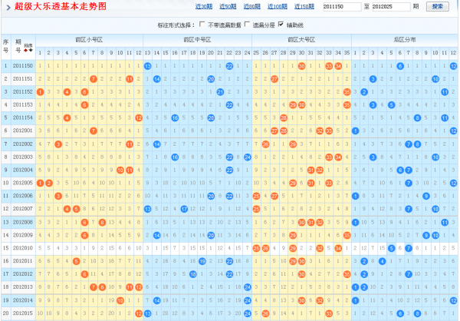
Task: Click blue ball 18 in row 2012012
Action: tap(193, 274)
